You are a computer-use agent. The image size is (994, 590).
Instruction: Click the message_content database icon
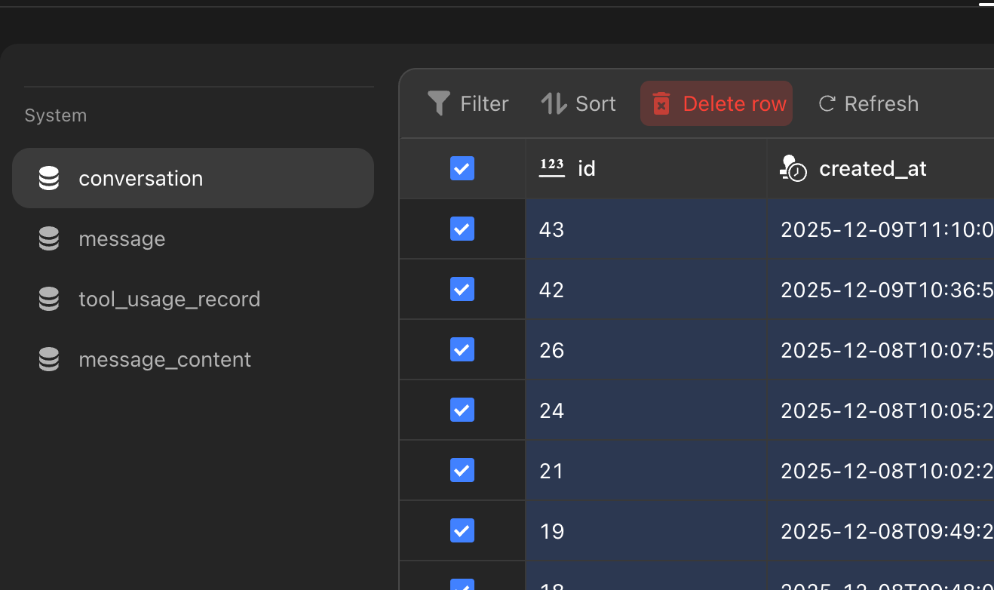tap(49, 359)
